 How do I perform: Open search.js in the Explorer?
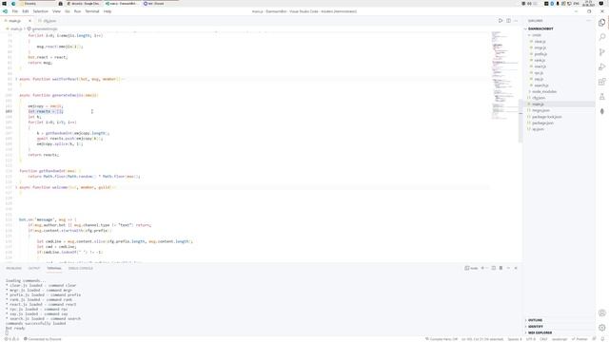541,85
